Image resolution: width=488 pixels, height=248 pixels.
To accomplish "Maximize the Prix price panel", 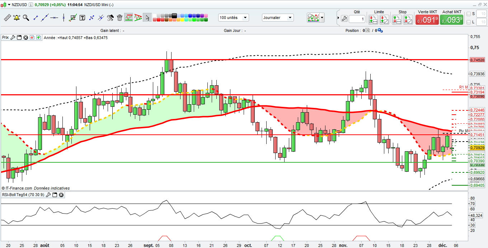I will (19, 37).
